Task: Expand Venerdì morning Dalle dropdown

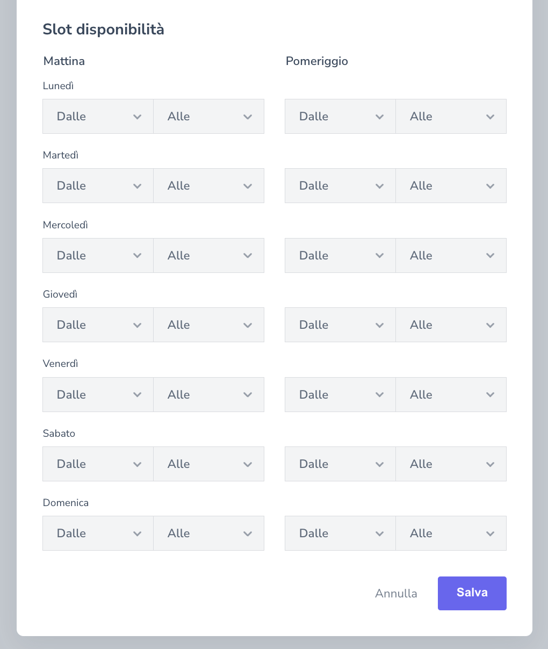Action: pyautogui.click(x=98, y=395)
